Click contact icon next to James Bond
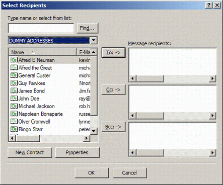223x185 pixels. pyautogui.click(x=14, y=91)
